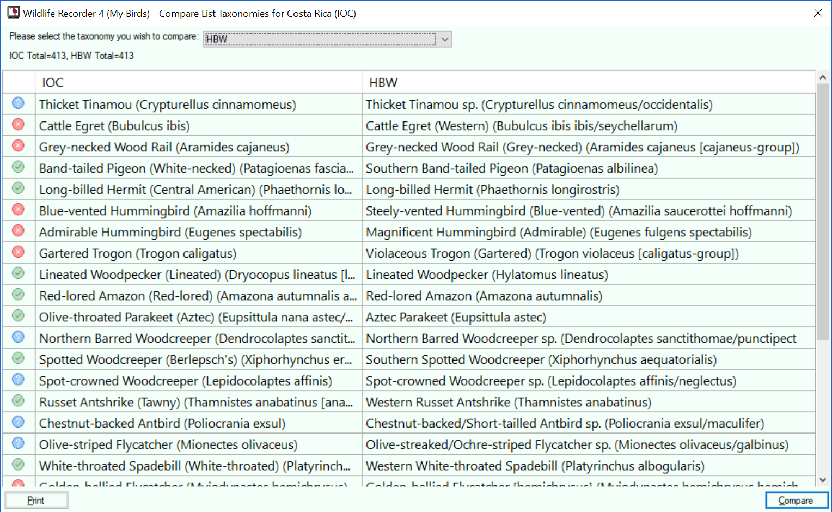
Task: Select IOC cell 'Chestnut-backed Antbird (Poliocrania exsul)'
Action: tap(199, 423)
